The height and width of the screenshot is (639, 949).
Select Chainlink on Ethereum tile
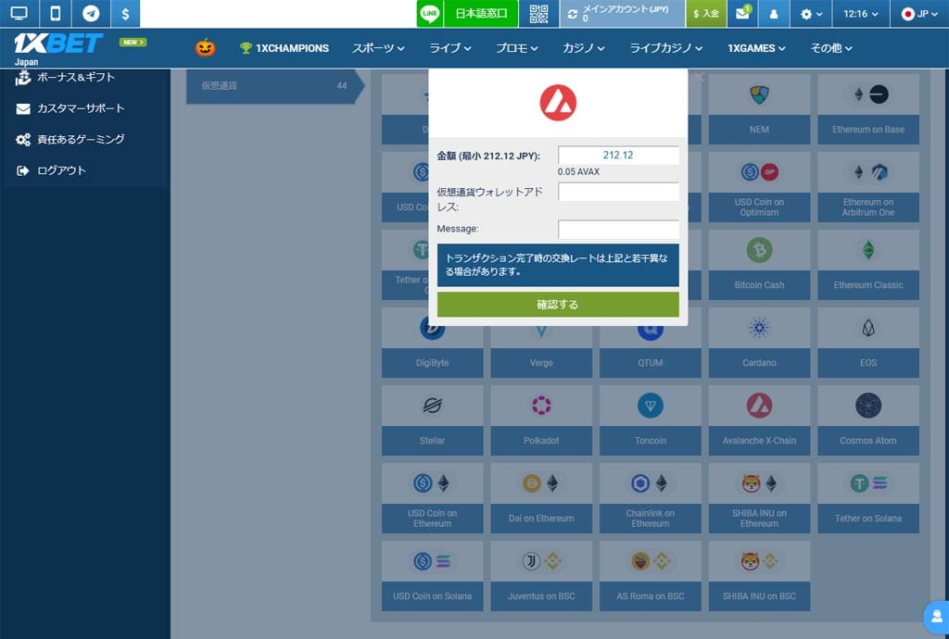(x=650, y=498)
